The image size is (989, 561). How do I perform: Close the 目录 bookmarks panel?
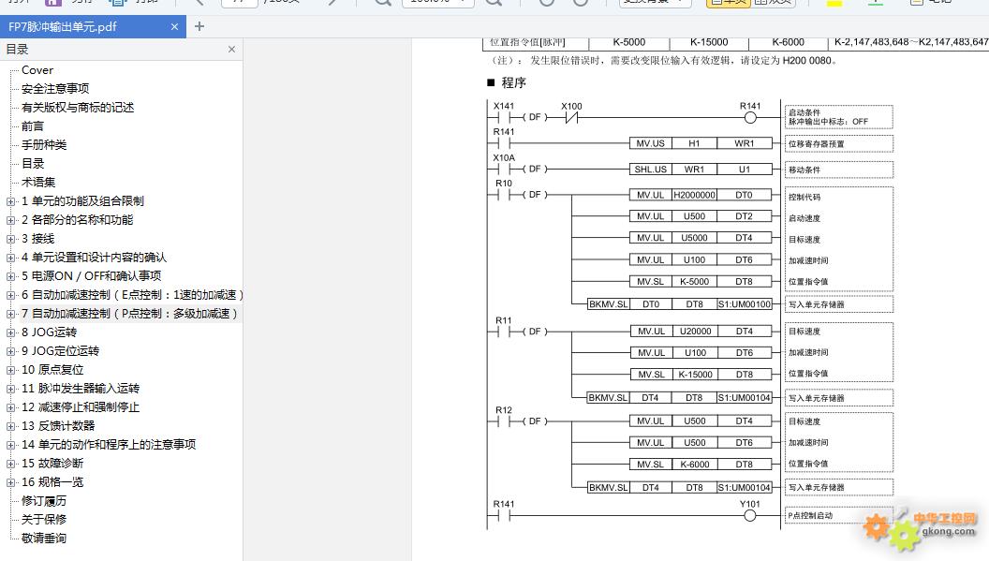click(x=231, y=50)
